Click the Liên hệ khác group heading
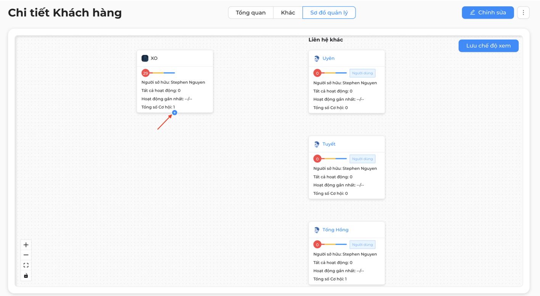Viewport: 540px width, 296px height. pyautogui.click(x=326, y=40)
